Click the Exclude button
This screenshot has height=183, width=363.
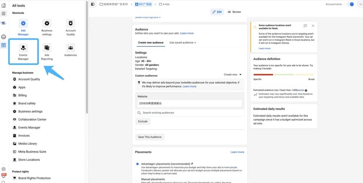[143, 121]
